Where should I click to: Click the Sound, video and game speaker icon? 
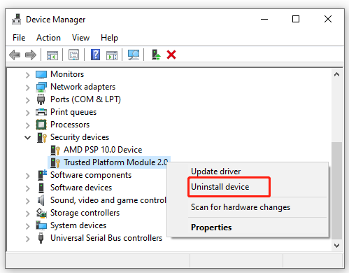pos(41,200)
